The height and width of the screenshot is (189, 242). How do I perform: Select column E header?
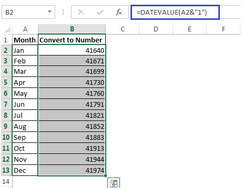point(189,29)
